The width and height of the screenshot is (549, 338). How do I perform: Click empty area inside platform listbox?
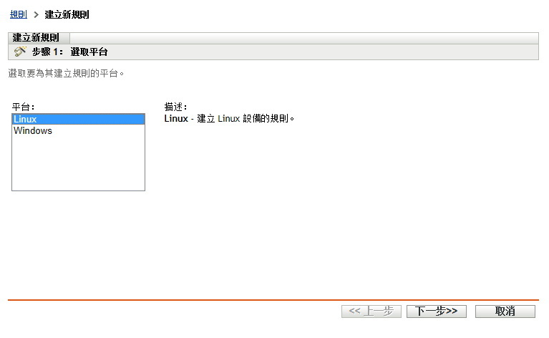(x=79, y=163)
